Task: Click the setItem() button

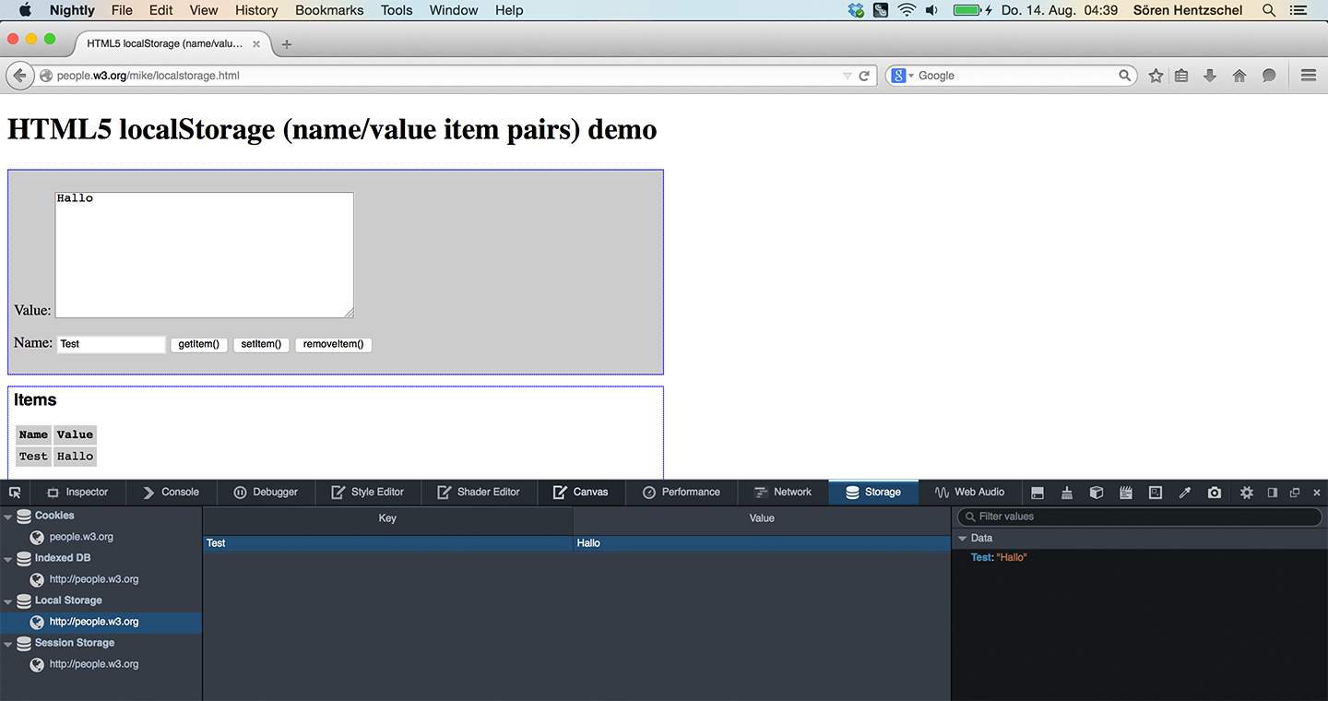Action: pyautogui.click(x=261, y=345)
